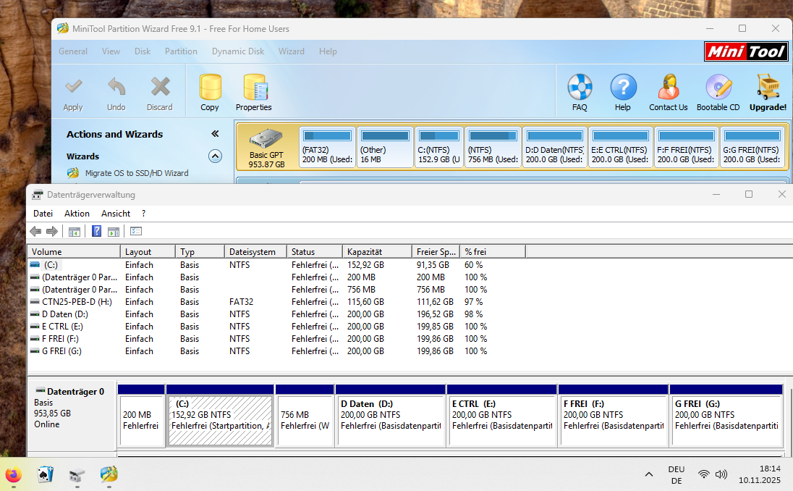
Task: Select the F:F FREI(NTFS) partition block in MiniTool
Action: click(687, 147)
